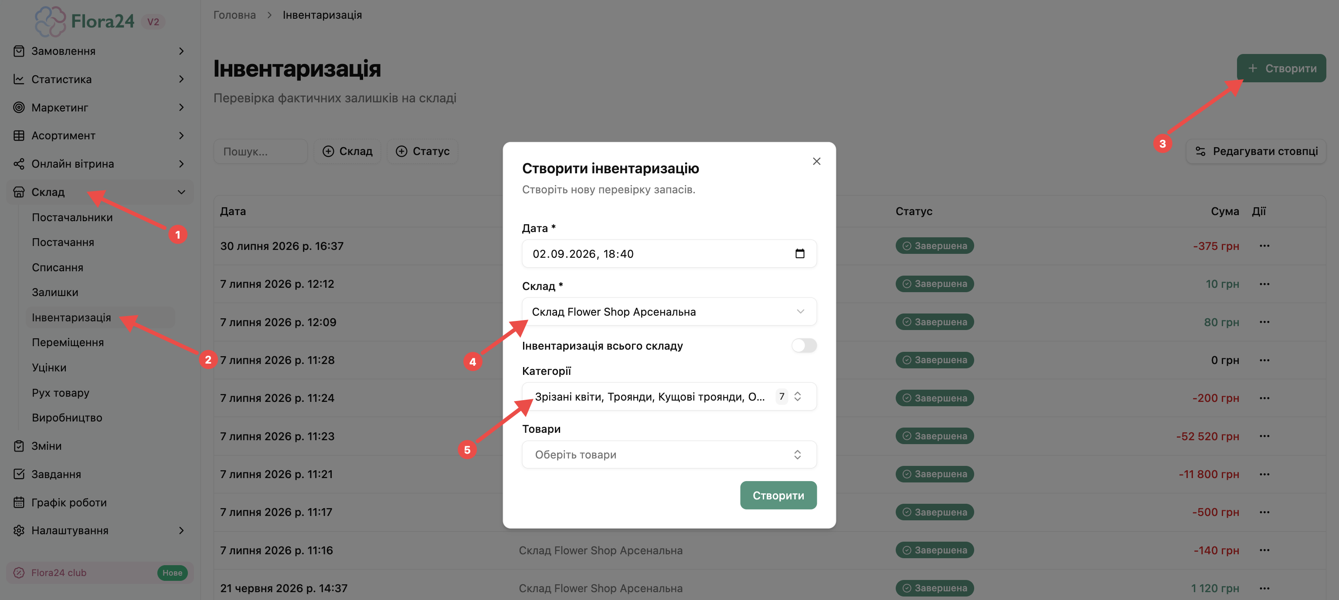Click the Замовлення shopping bag icon

(x=19, y=51)
